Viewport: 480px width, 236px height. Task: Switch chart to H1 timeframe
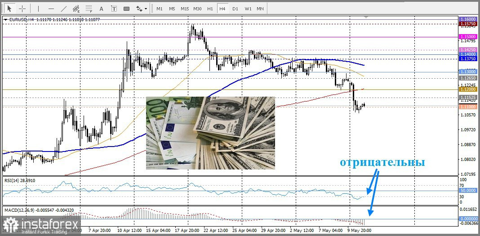tap(210, 9)
